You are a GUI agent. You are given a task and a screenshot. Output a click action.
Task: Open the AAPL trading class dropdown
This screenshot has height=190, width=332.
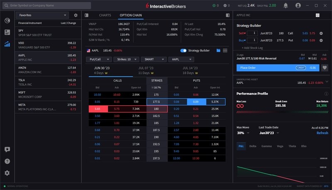click(x=181, y=59)
